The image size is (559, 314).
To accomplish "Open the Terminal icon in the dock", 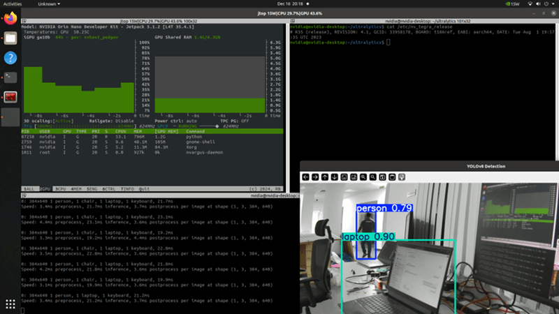I will click(10, 77).
